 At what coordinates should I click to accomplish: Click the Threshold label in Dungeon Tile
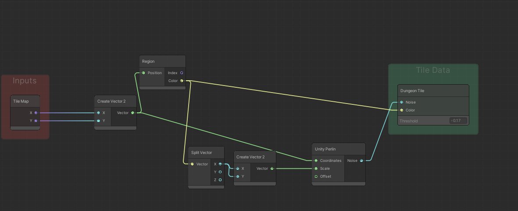point(409,121)
